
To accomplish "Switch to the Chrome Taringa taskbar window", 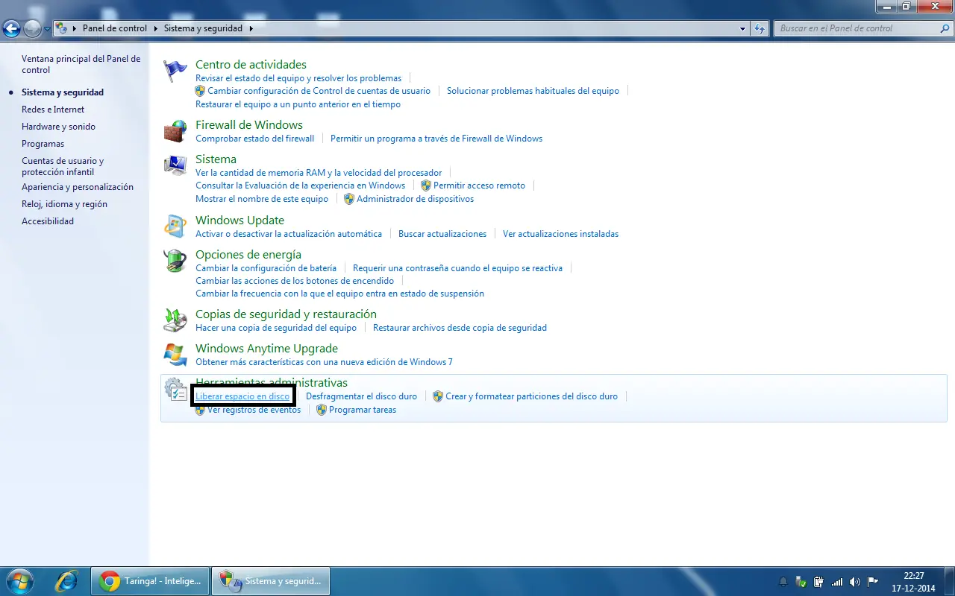I will pos(150,581).
